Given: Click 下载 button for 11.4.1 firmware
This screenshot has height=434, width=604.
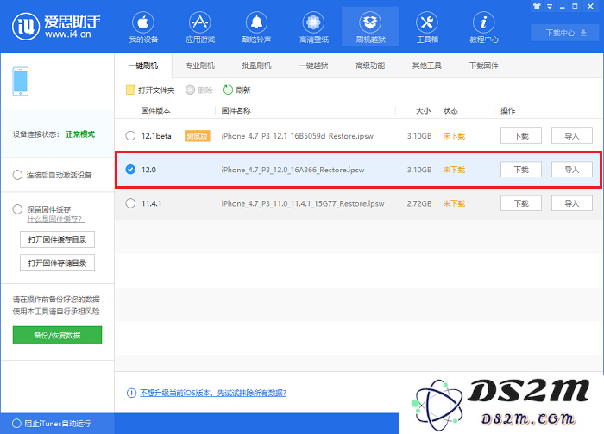Looking at the screenshot, I should click(x=521, y=203).
